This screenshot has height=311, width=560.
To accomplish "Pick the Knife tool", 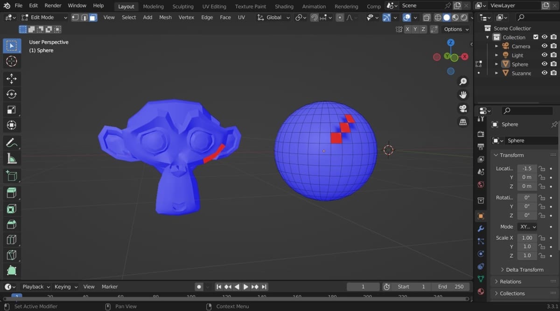I will tap(12, 255).
